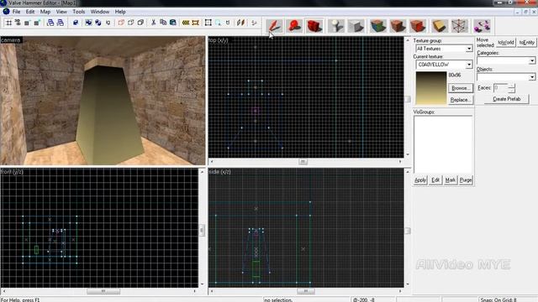
Task: Click the VisGroups Purge button
Action: point(466,180)
